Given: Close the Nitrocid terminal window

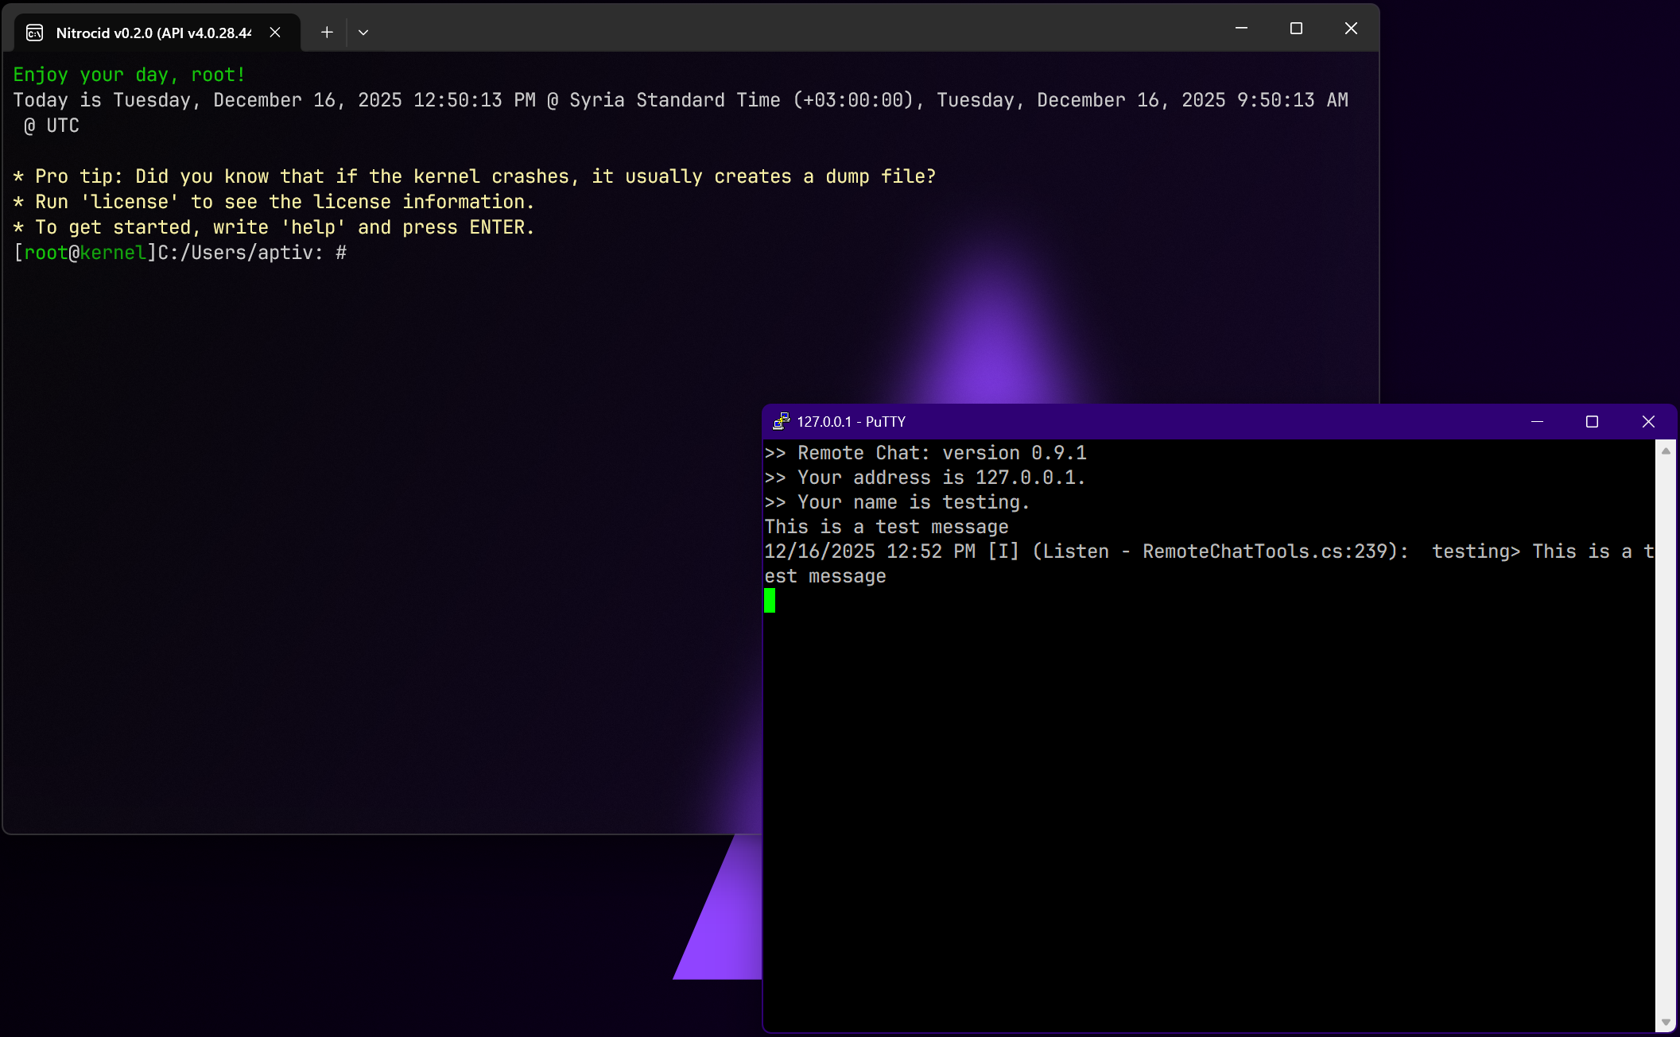Looking at the screenshot, I should 1351,29.
